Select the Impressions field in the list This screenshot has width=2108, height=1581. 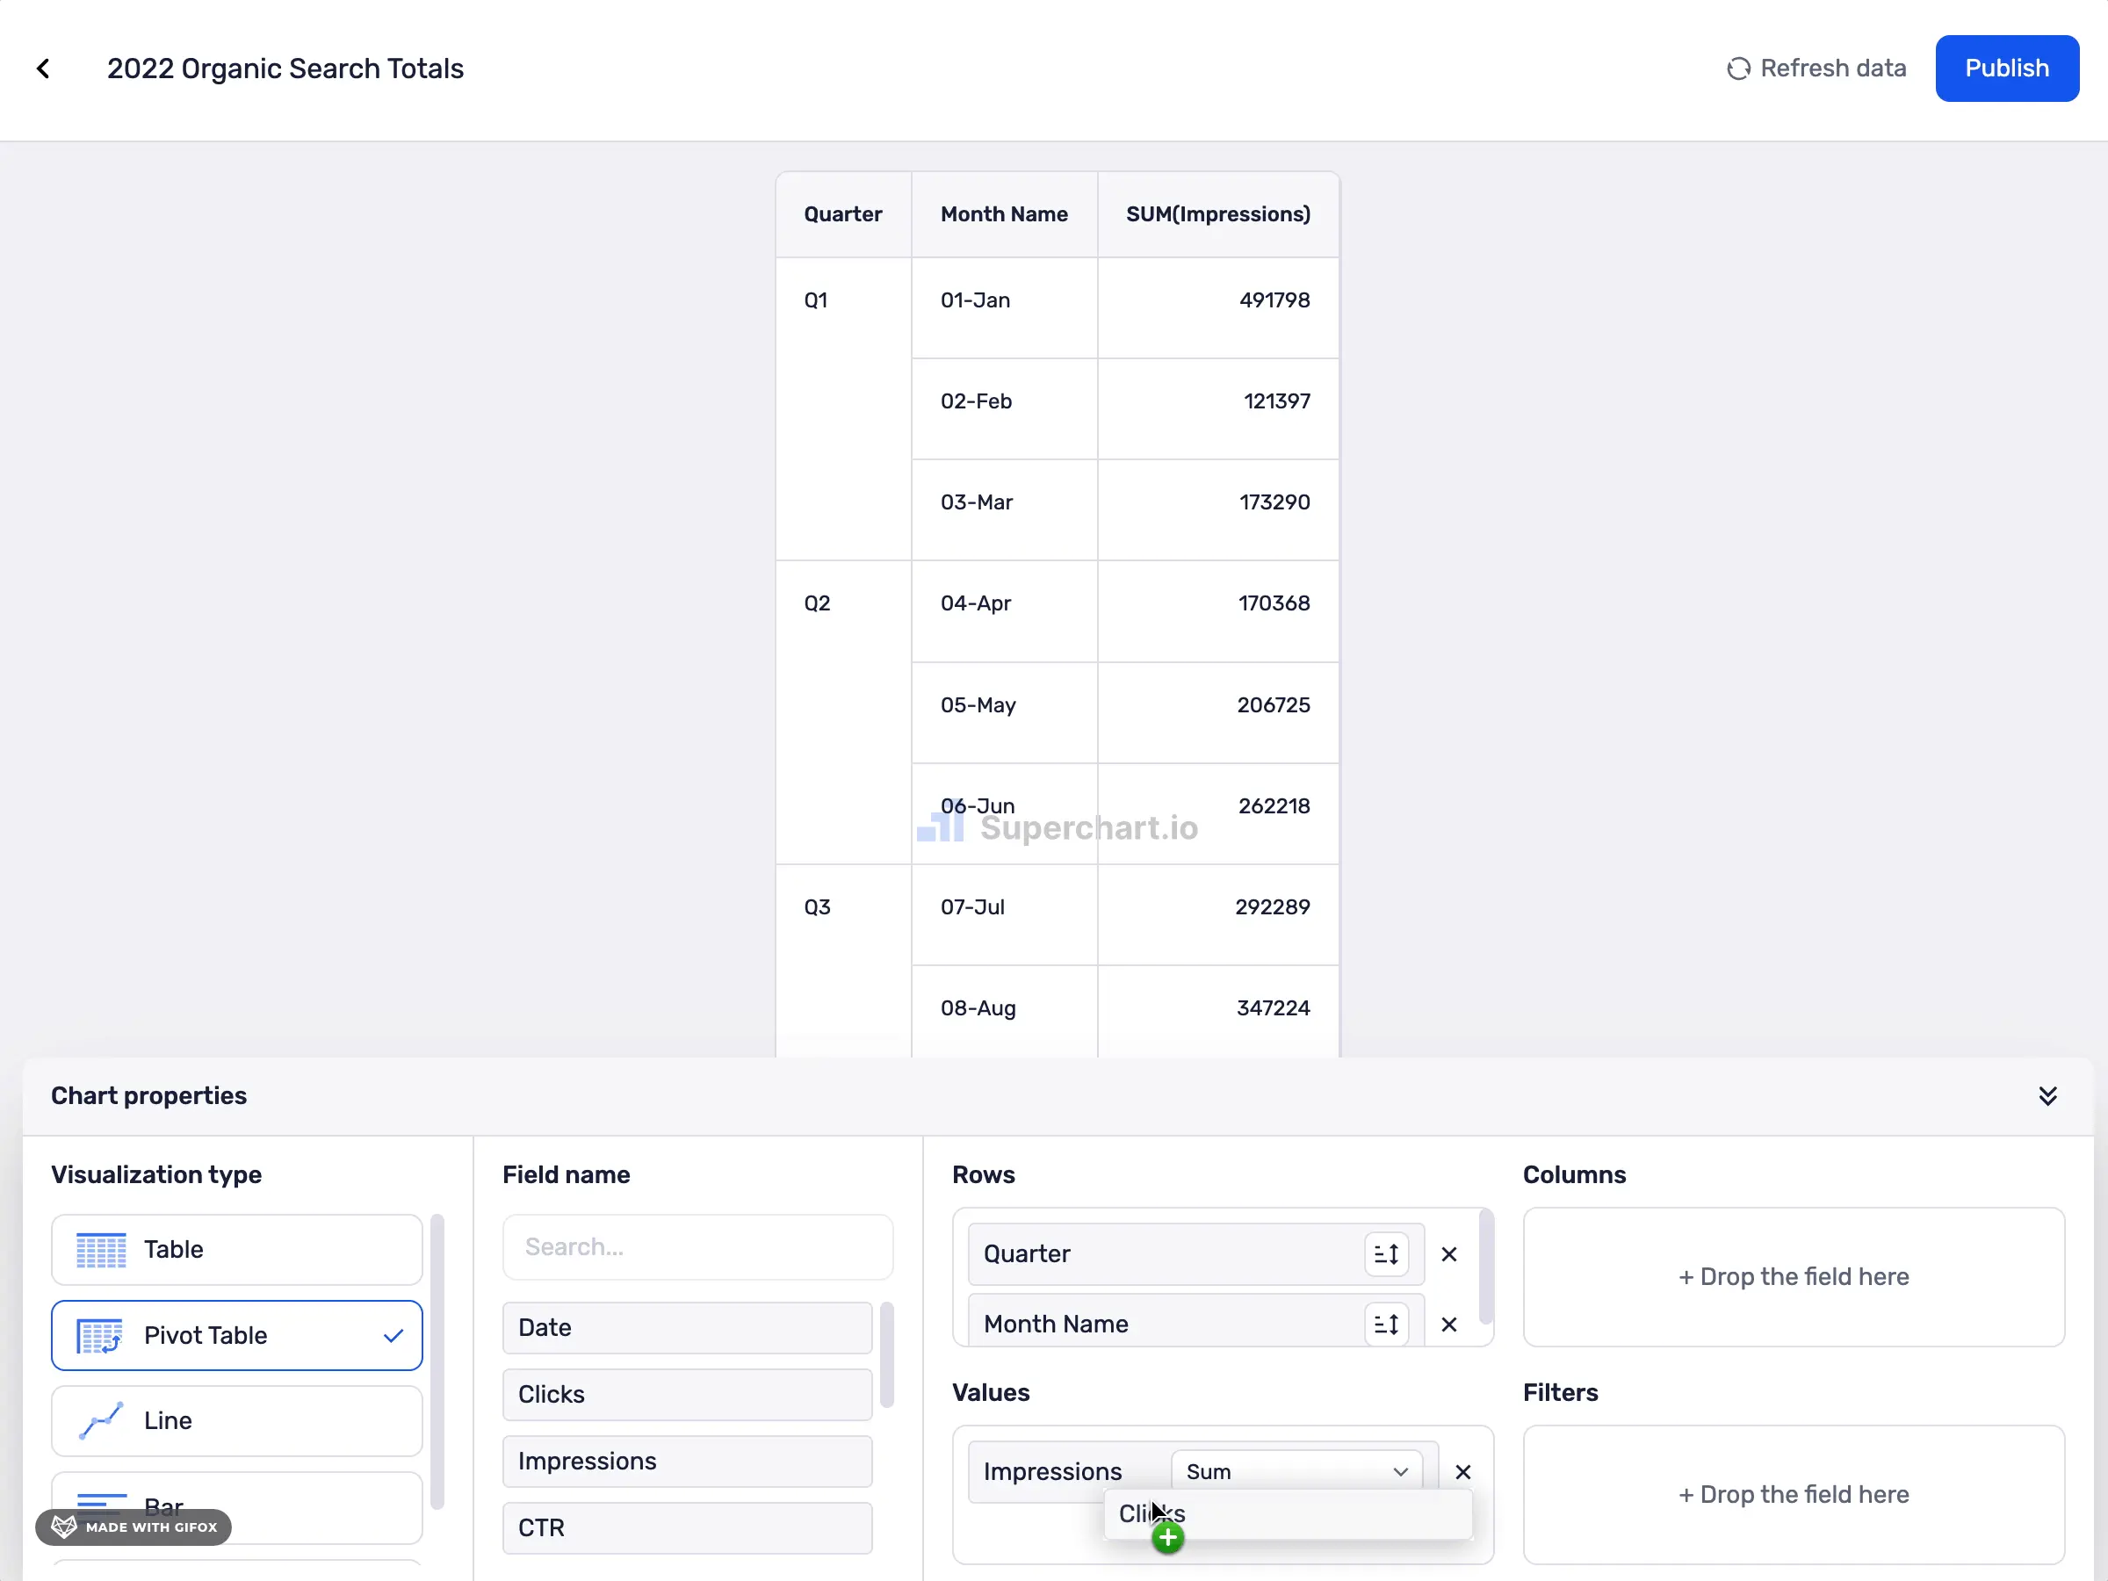click(687, 1461)
